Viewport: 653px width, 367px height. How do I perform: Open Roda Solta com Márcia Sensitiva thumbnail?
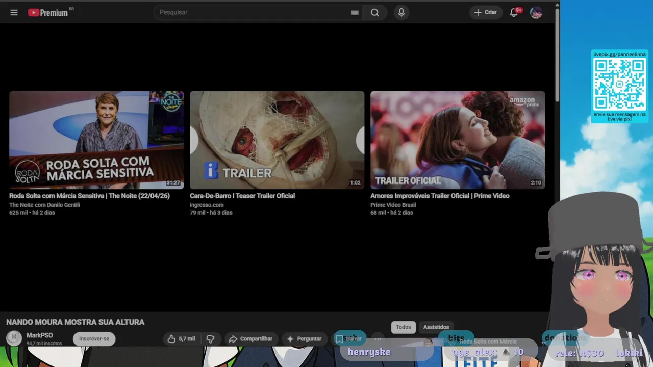tap(96, 140)
